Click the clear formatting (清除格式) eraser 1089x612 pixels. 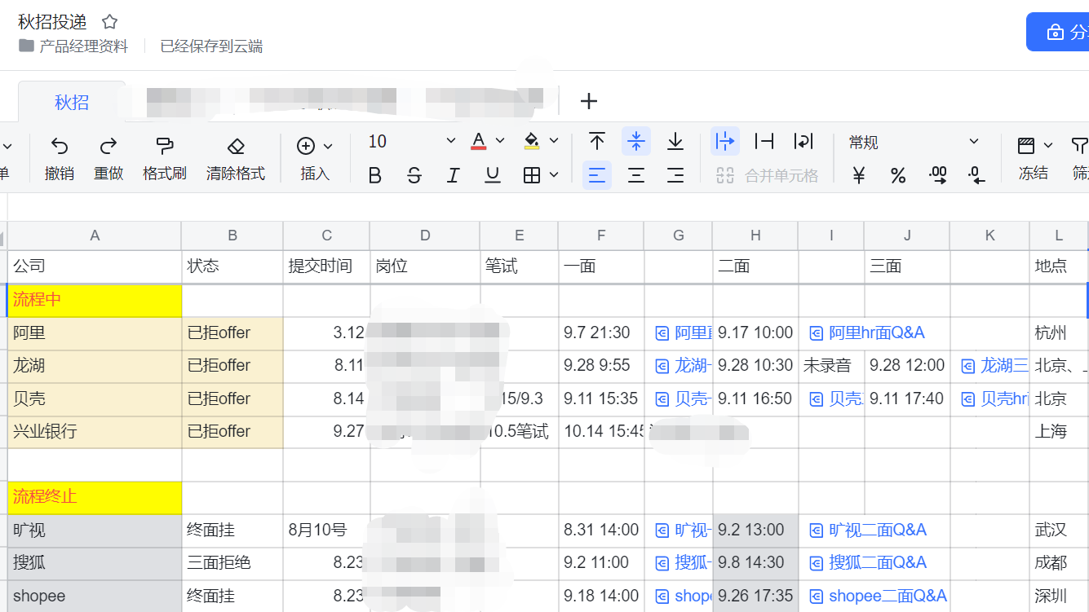pos(236,147)
